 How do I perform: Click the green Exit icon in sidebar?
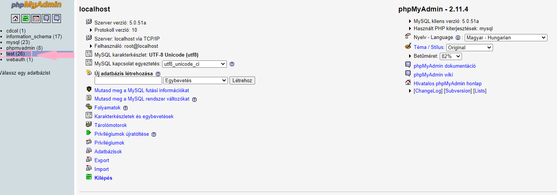[26, 18]
